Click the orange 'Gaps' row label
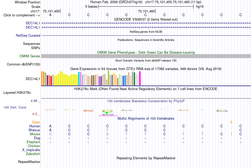Viewport: 251px width, 168px height. pyautogui.click(x=36, y=122)
